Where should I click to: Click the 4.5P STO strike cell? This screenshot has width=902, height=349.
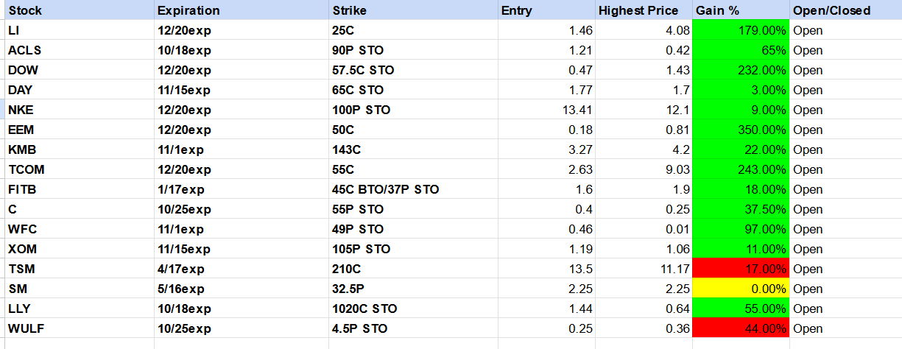pyautogui.click(x=414, y=328)
